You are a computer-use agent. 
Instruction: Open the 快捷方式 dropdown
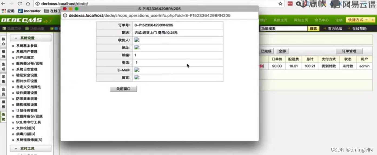pos(358,20)
